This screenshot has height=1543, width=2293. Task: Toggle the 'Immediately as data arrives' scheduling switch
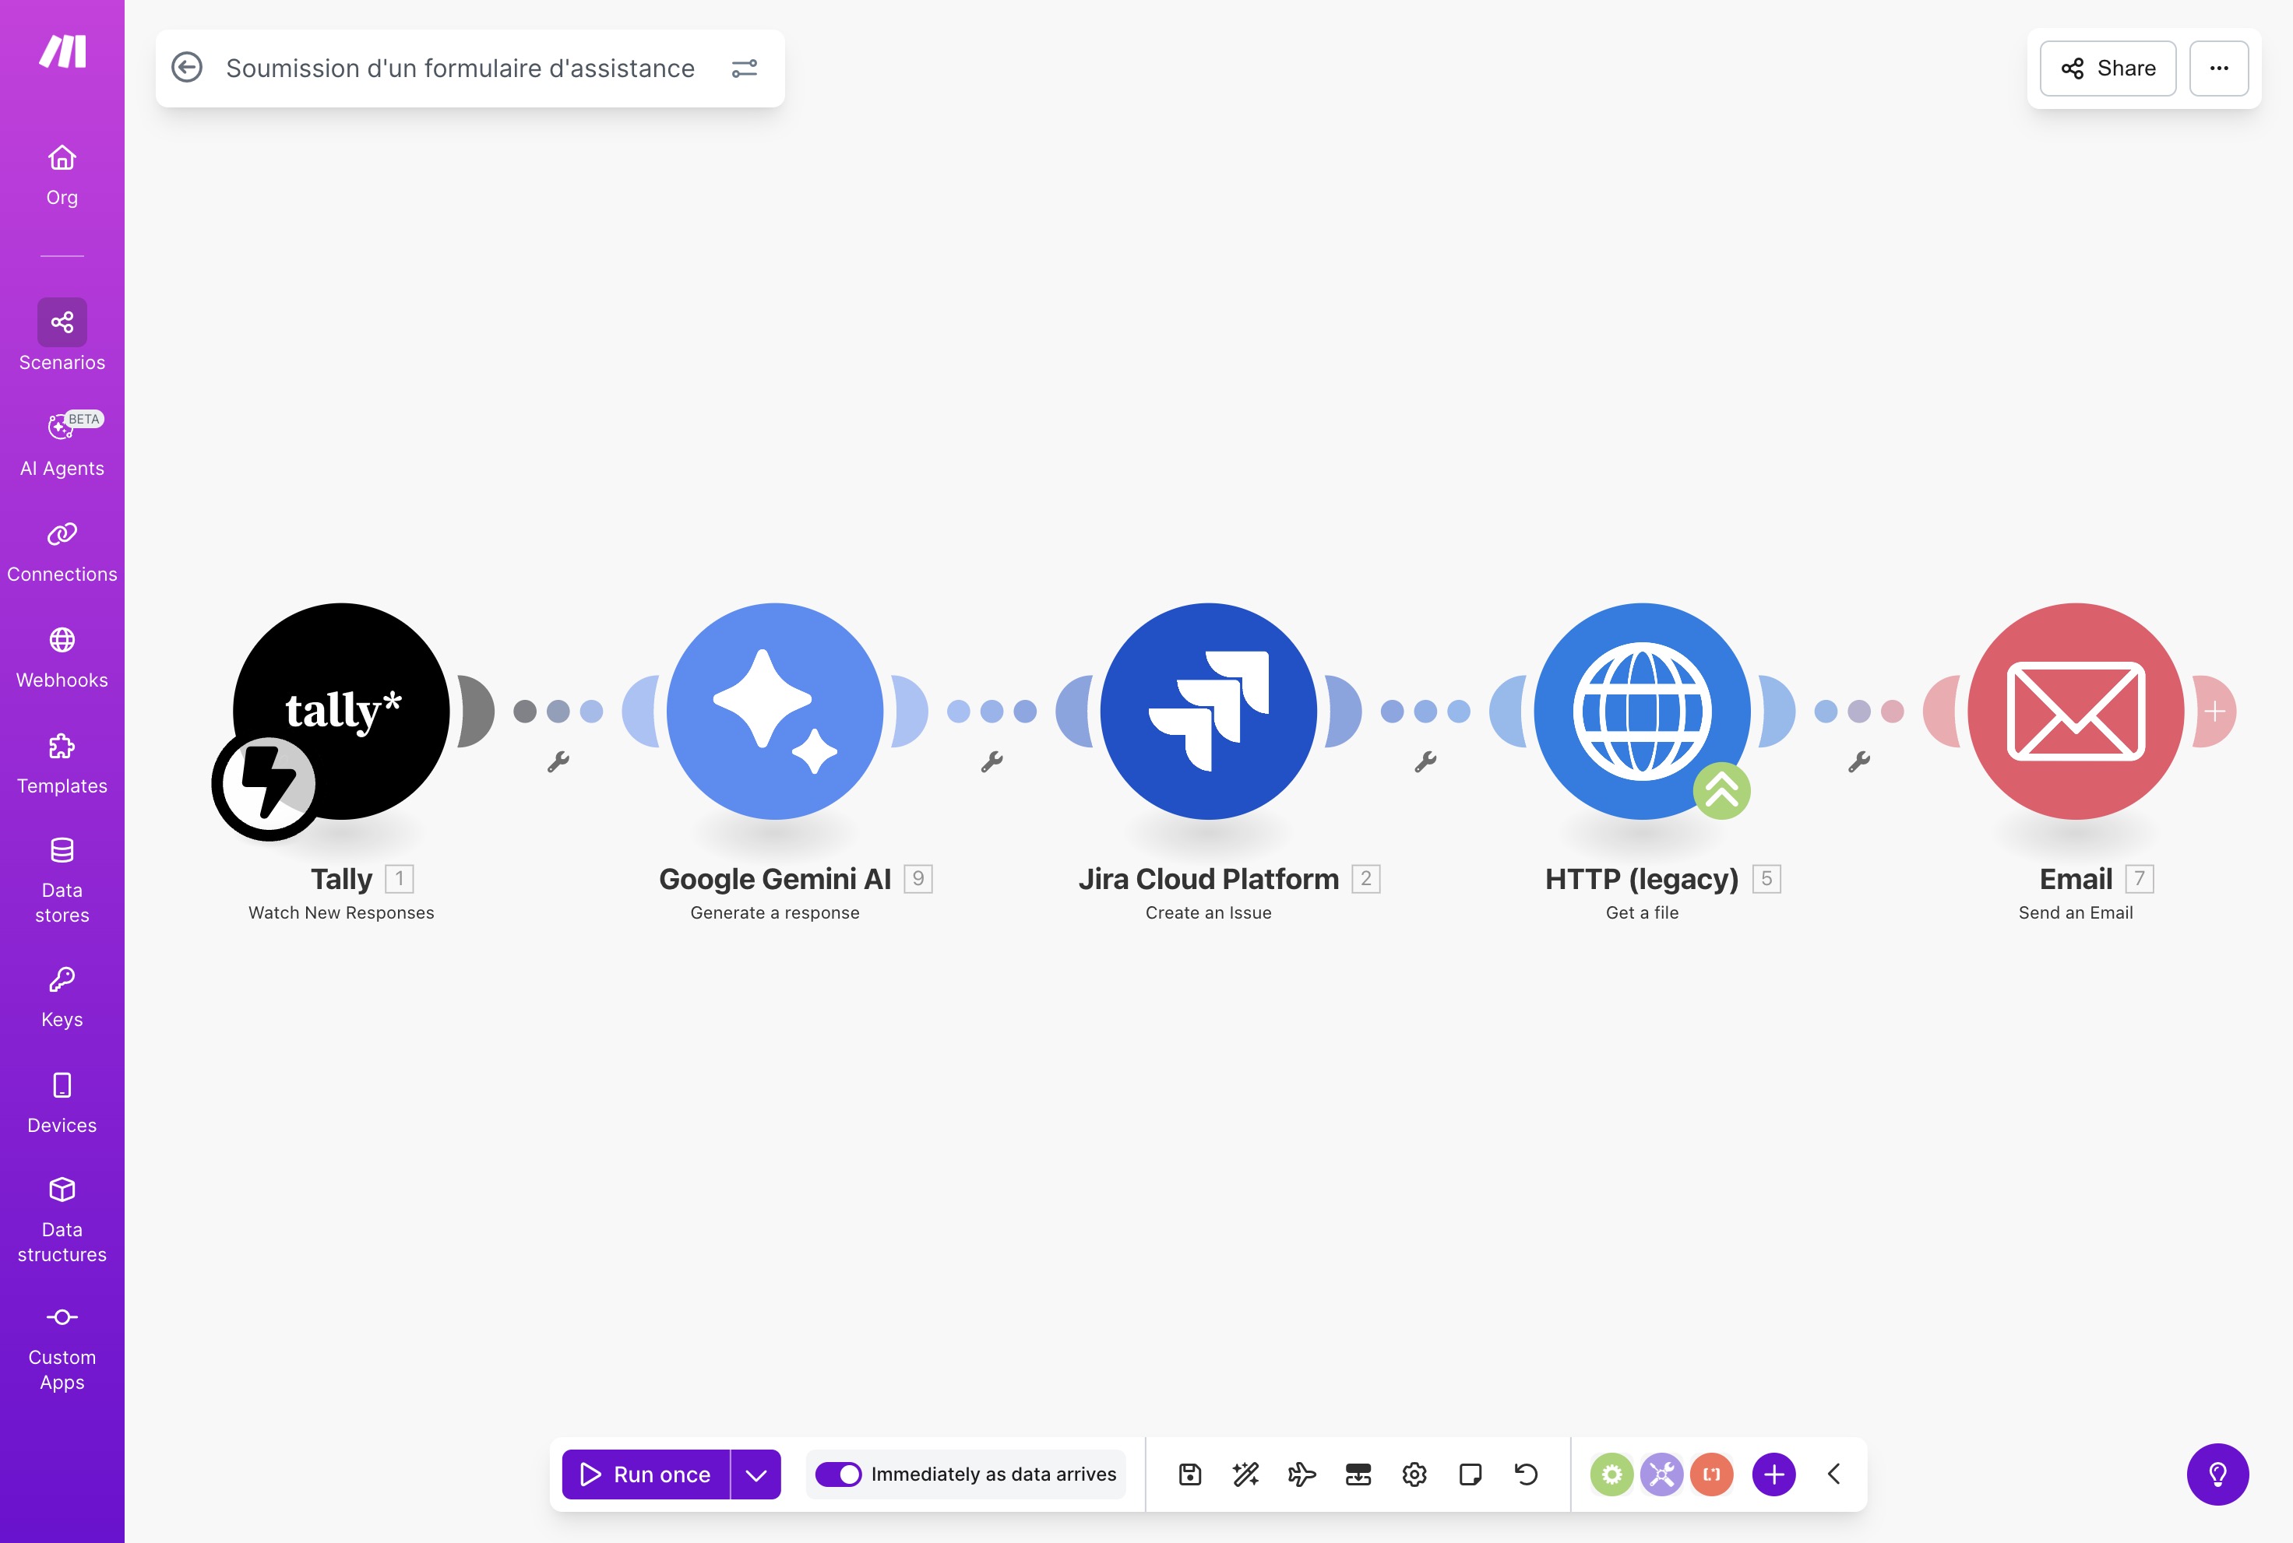(838, 1474)
